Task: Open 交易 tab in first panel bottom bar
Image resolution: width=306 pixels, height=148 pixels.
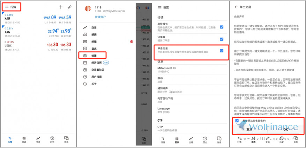Action: click(38, 139)
